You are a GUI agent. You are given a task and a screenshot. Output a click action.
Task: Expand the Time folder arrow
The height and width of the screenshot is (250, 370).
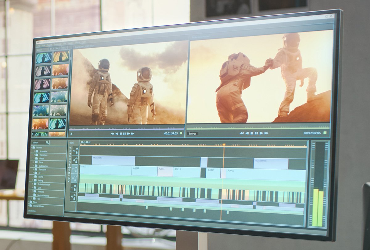click(34, 162)
